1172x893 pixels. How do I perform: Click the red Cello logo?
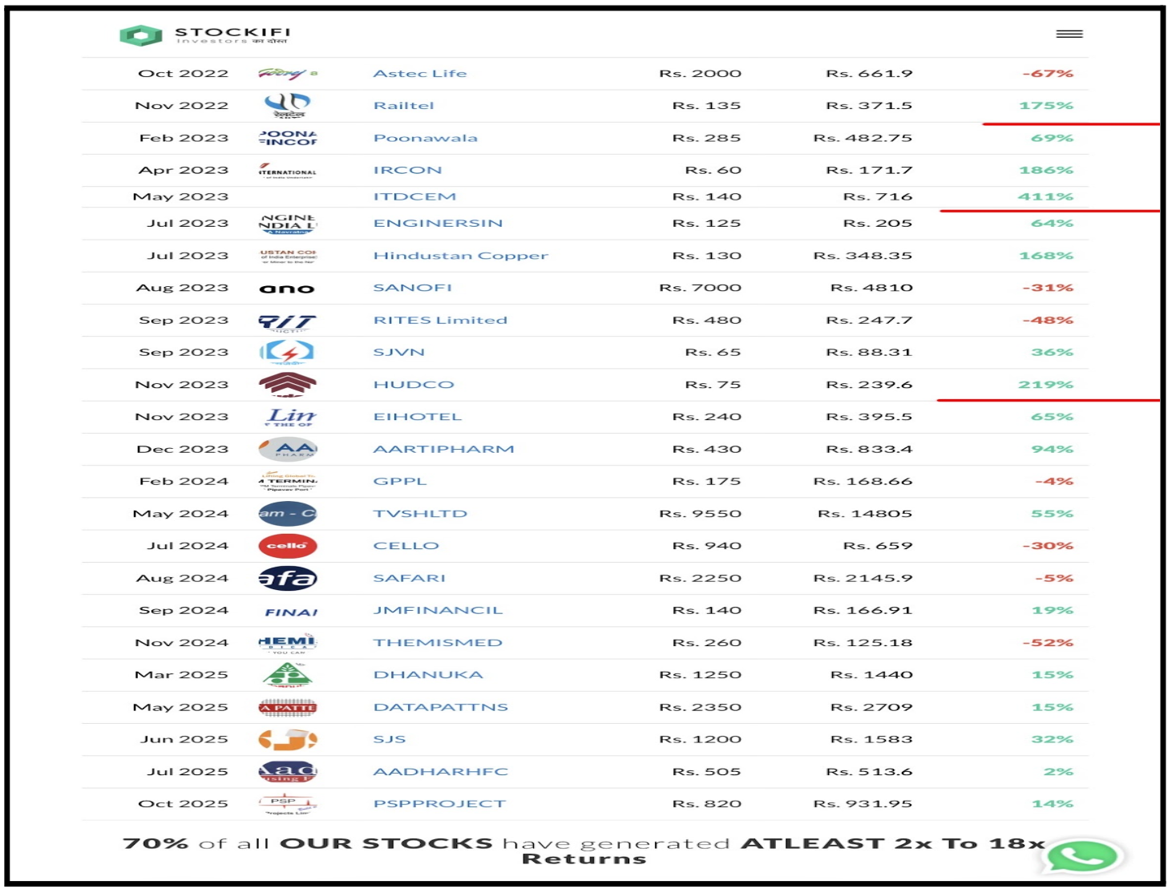coord(288,546)
